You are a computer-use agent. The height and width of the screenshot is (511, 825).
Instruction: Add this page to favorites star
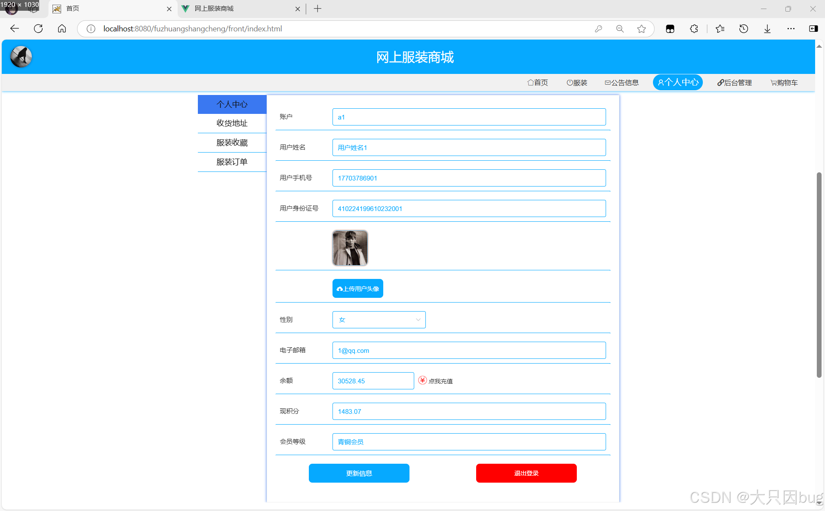641,29
